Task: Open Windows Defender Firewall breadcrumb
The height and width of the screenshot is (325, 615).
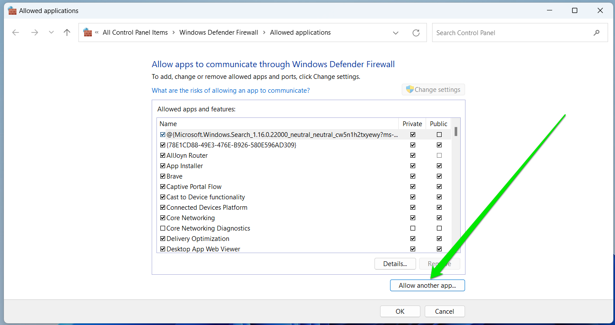Action: pyautogui.click(x=218, y=32)
